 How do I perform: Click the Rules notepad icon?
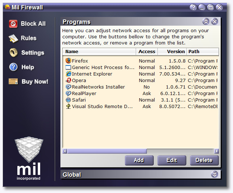tap(13, 38)
